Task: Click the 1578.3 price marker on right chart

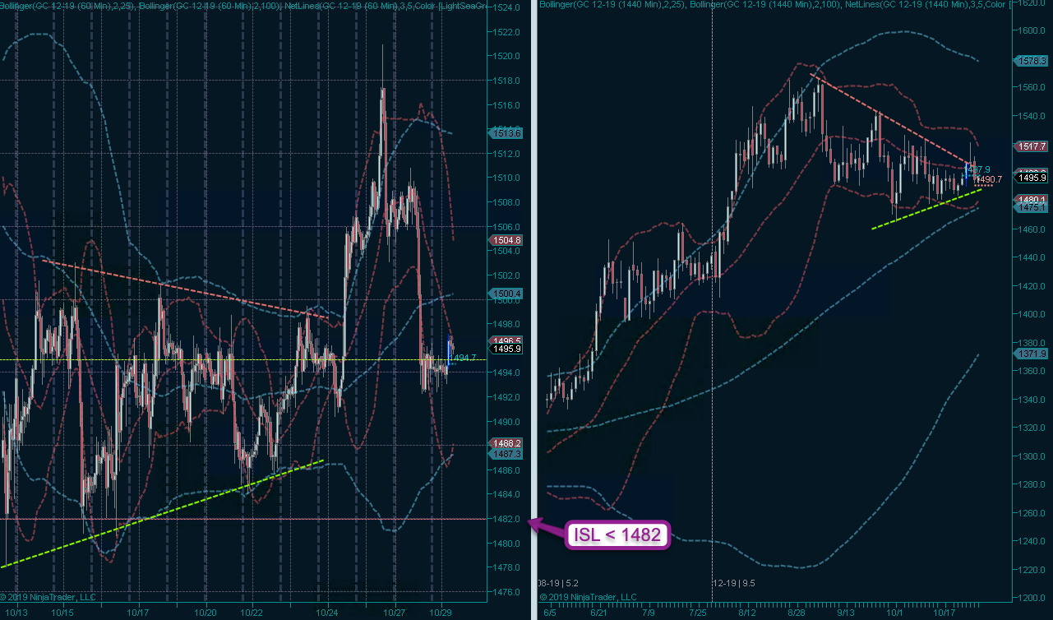Action: click(1032, 61)
